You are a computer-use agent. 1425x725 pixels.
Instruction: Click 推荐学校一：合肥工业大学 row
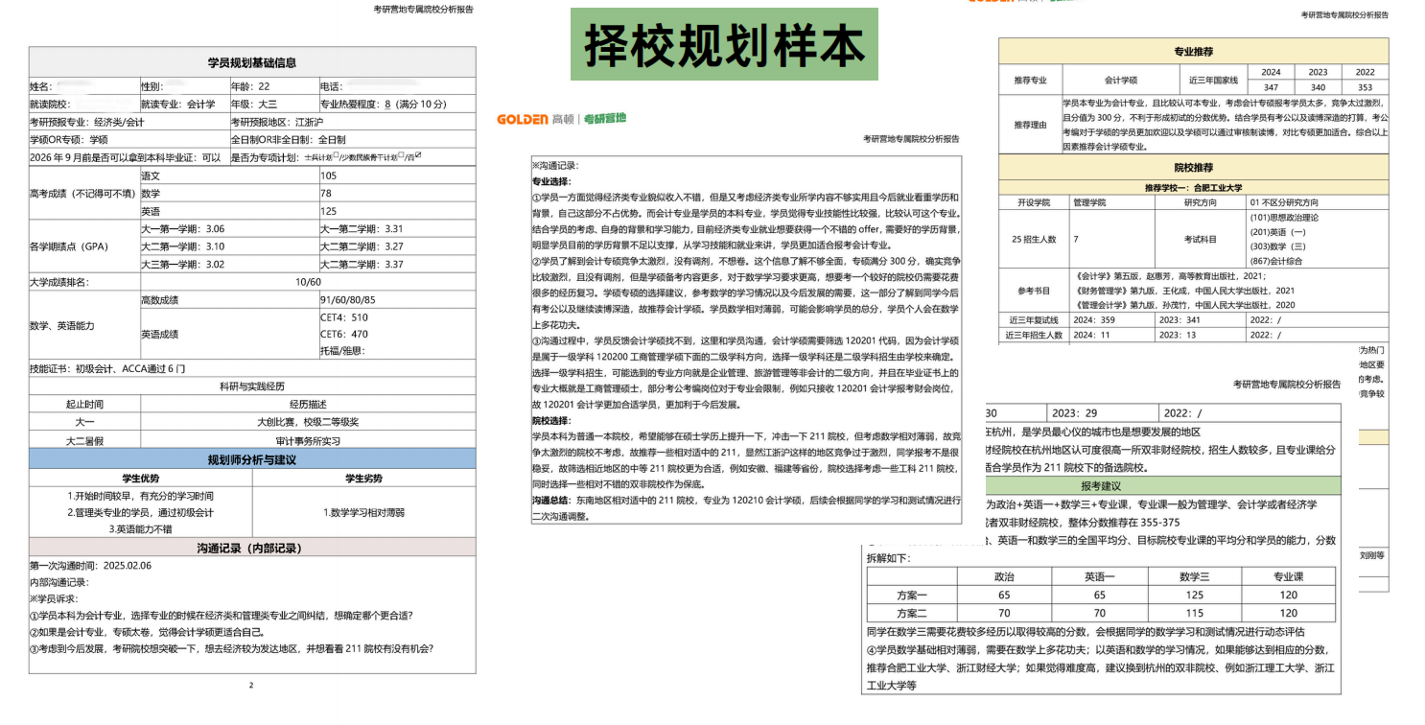pos(1193,188)
